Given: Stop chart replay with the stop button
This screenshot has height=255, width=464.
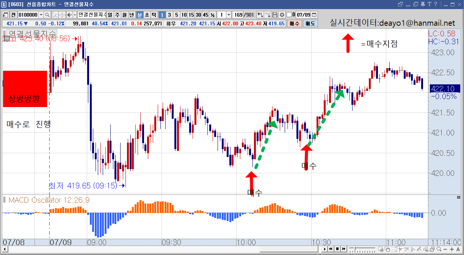Looking at the screenshot, I should coord(337,249).
